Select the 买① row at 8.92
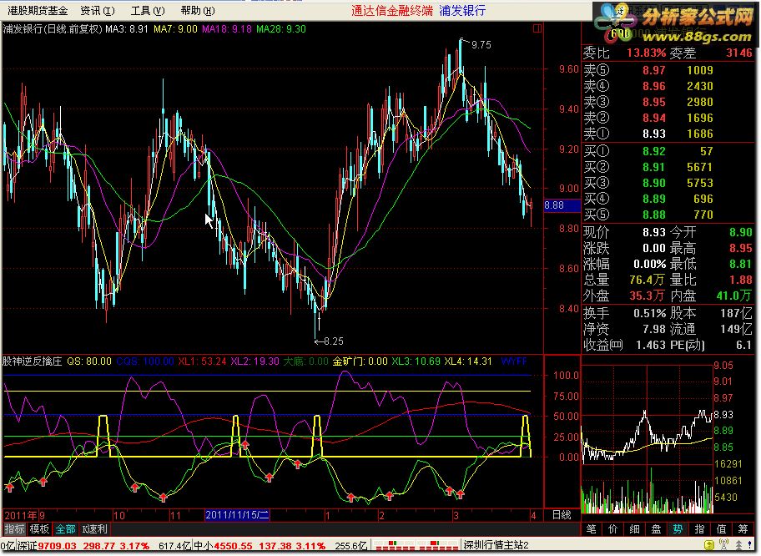Screen dimensions: 761x556 pyautogui.click(x=668, y=151)
